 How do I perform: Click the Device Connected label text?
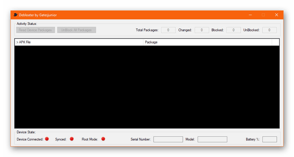tap(30, 139)
